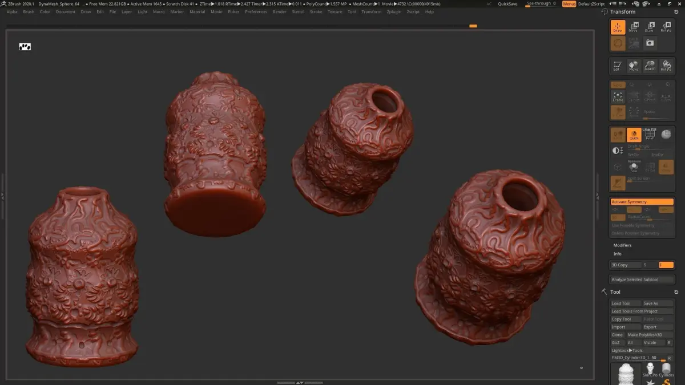
Task: Select the Move (M) transform icon
Action: tap(634, 27)
